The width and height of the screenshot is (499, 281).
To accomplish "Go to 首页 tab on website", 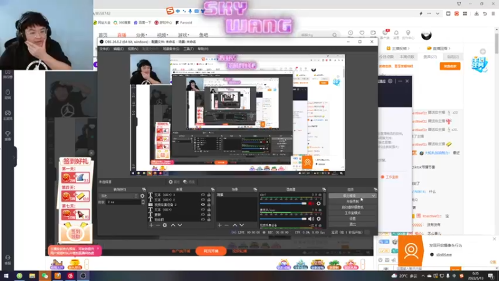I will 103,35.
